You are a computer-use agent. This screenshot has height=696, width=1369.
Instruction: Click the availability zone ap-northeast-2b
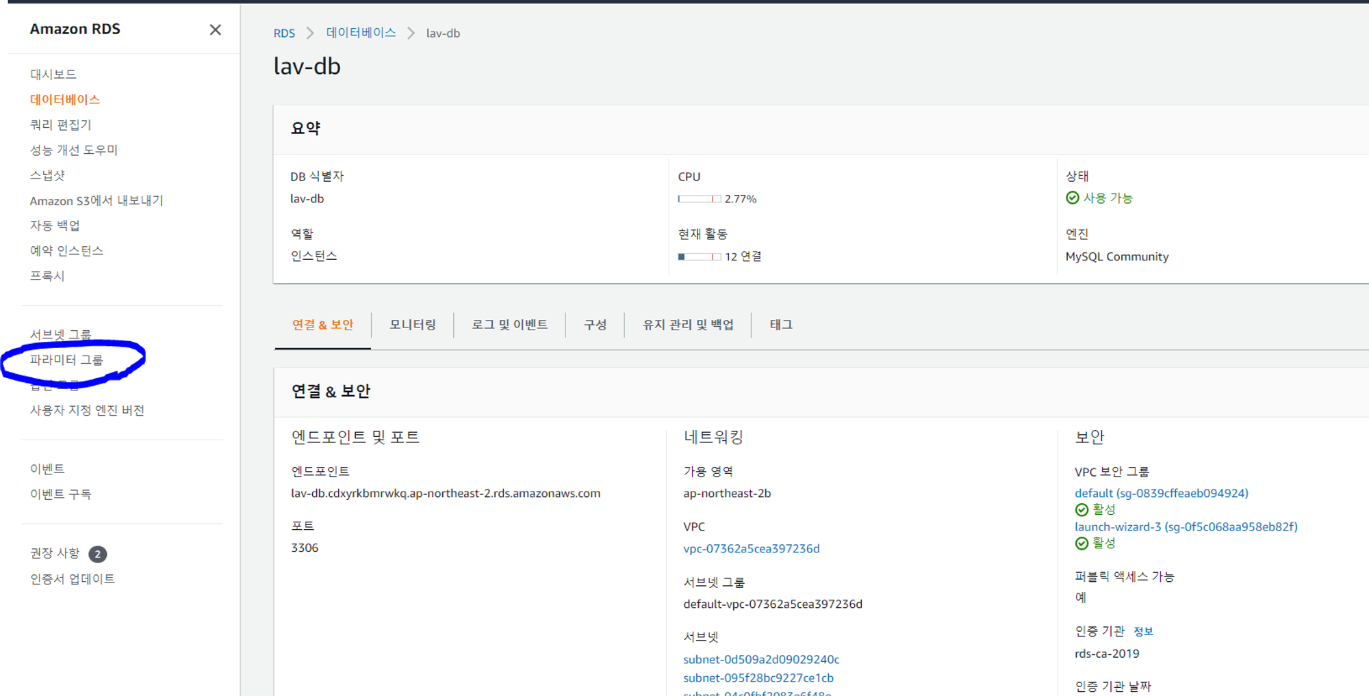tap(727, 493)
